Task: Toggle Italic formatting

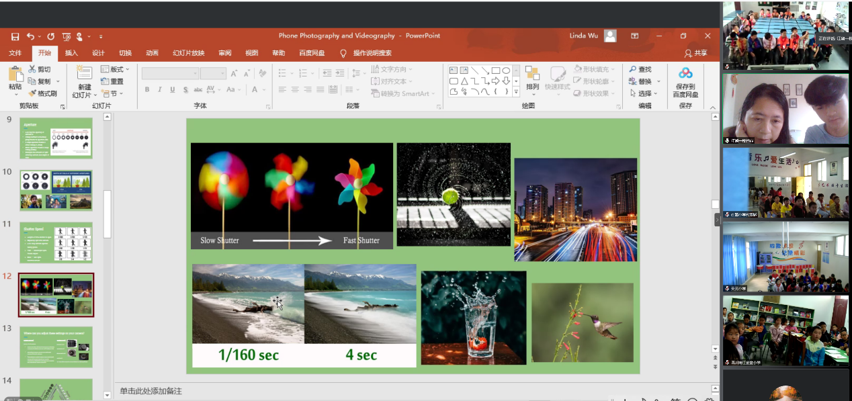Action: (160, 90)
